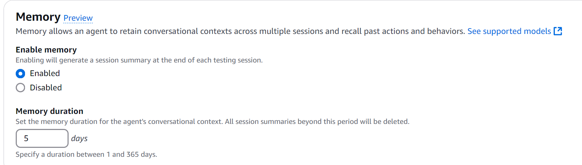The width and height of the screenshot is (582, 165).
Task: Click the Memory section heading
Action: [x=38, y=17]
